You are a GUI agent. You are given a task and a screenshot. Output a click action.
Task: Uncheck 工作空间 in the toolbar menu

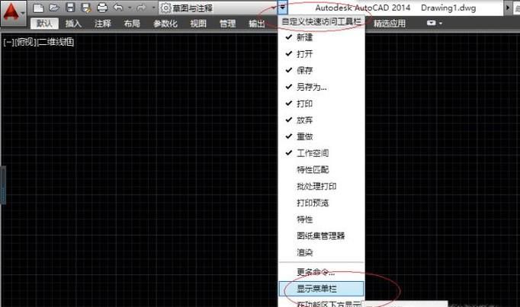click(x=321, y=153)
